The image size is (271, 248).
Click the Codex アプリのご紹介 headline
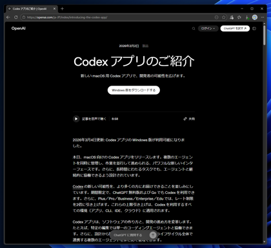click(134, 62)
